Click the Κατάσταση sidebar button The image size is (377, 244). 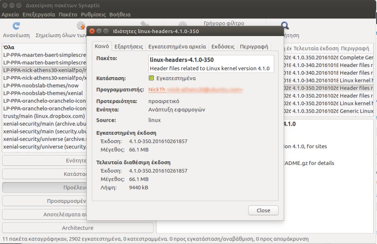(77, 174)
